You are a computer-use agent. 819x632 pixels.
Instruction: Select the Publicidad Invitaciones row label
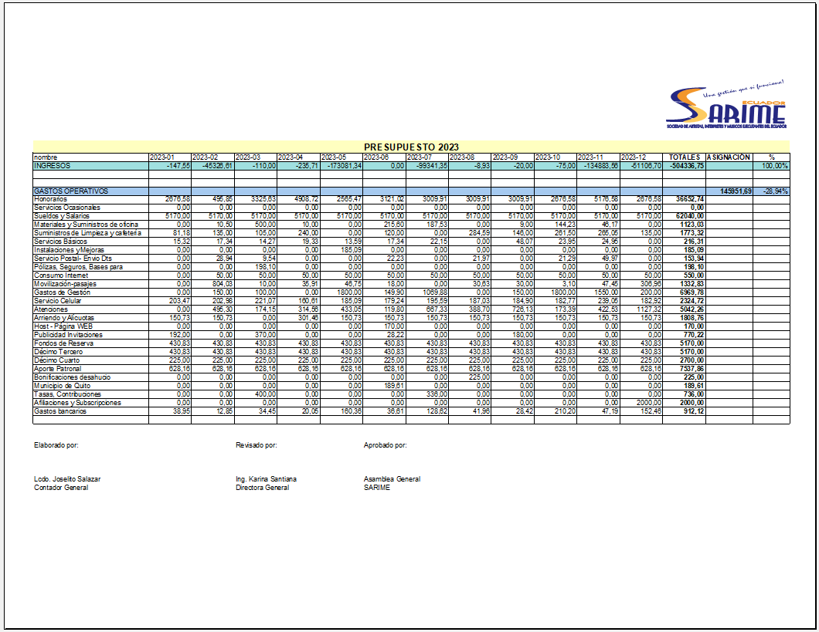[69, 335]
